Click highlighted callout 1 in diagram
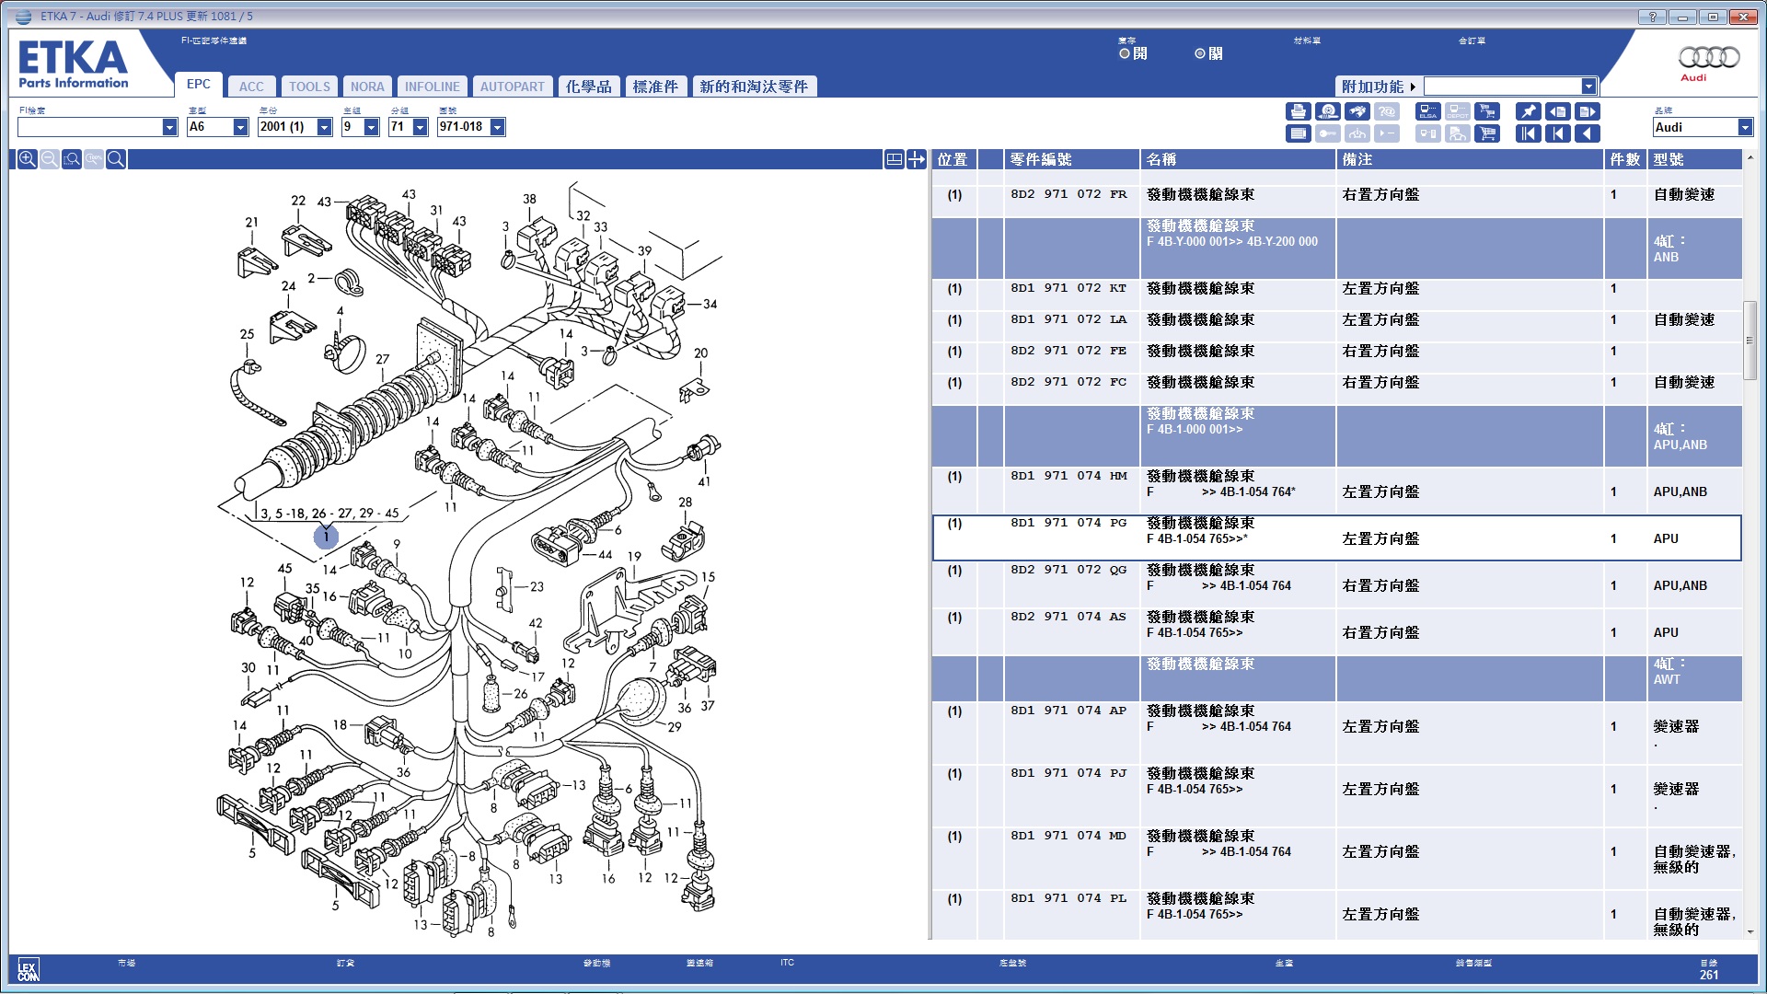 click(x=326, y=537)
